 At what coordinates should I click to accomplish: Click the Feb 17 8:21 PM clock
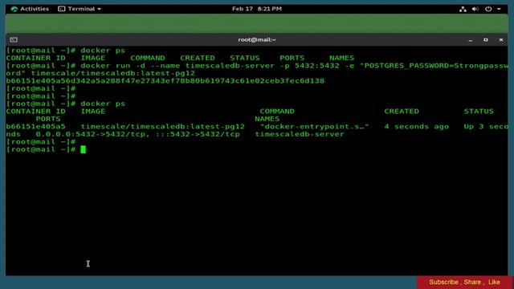pyautogui.click(x=257, y=9)
